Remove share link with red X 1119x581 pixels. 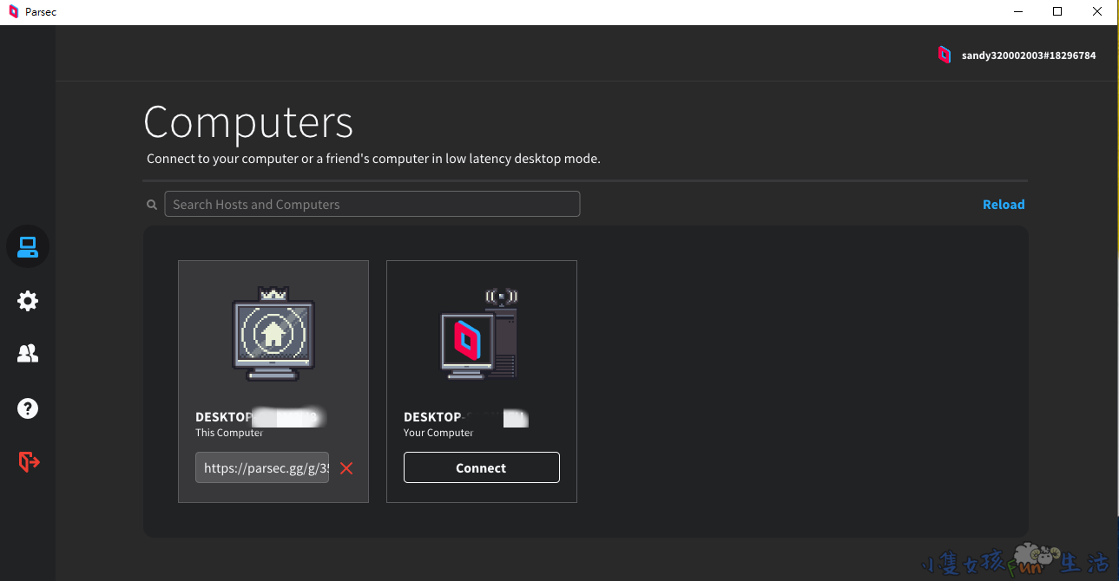tap(346, 468)
